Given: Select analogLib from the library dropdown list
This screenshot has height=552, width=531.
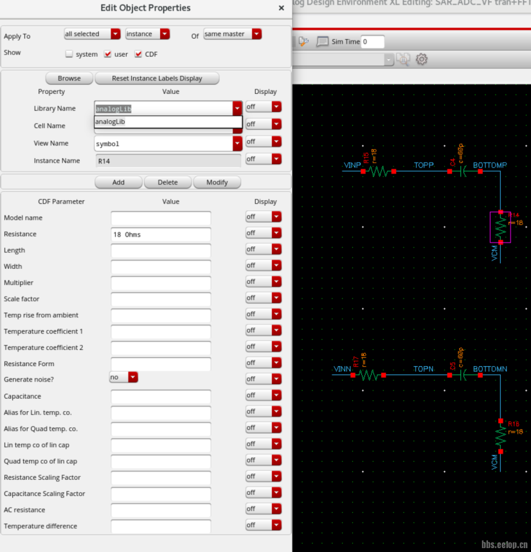Looking at the screenshot, I should (x=168, y=122).
